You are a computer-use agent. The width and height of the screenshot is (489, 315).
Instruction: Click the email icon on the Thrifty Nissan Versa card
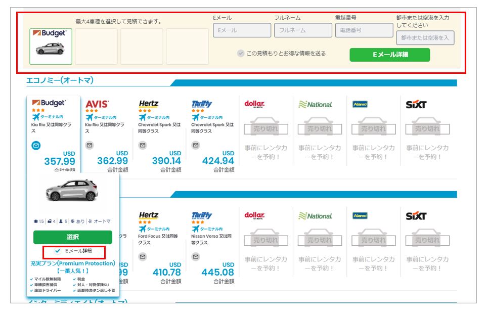[x=196, y=257]
